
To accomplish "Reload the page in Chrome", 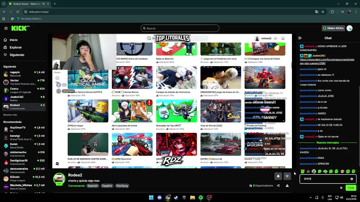I will click(x=17, y=12).
